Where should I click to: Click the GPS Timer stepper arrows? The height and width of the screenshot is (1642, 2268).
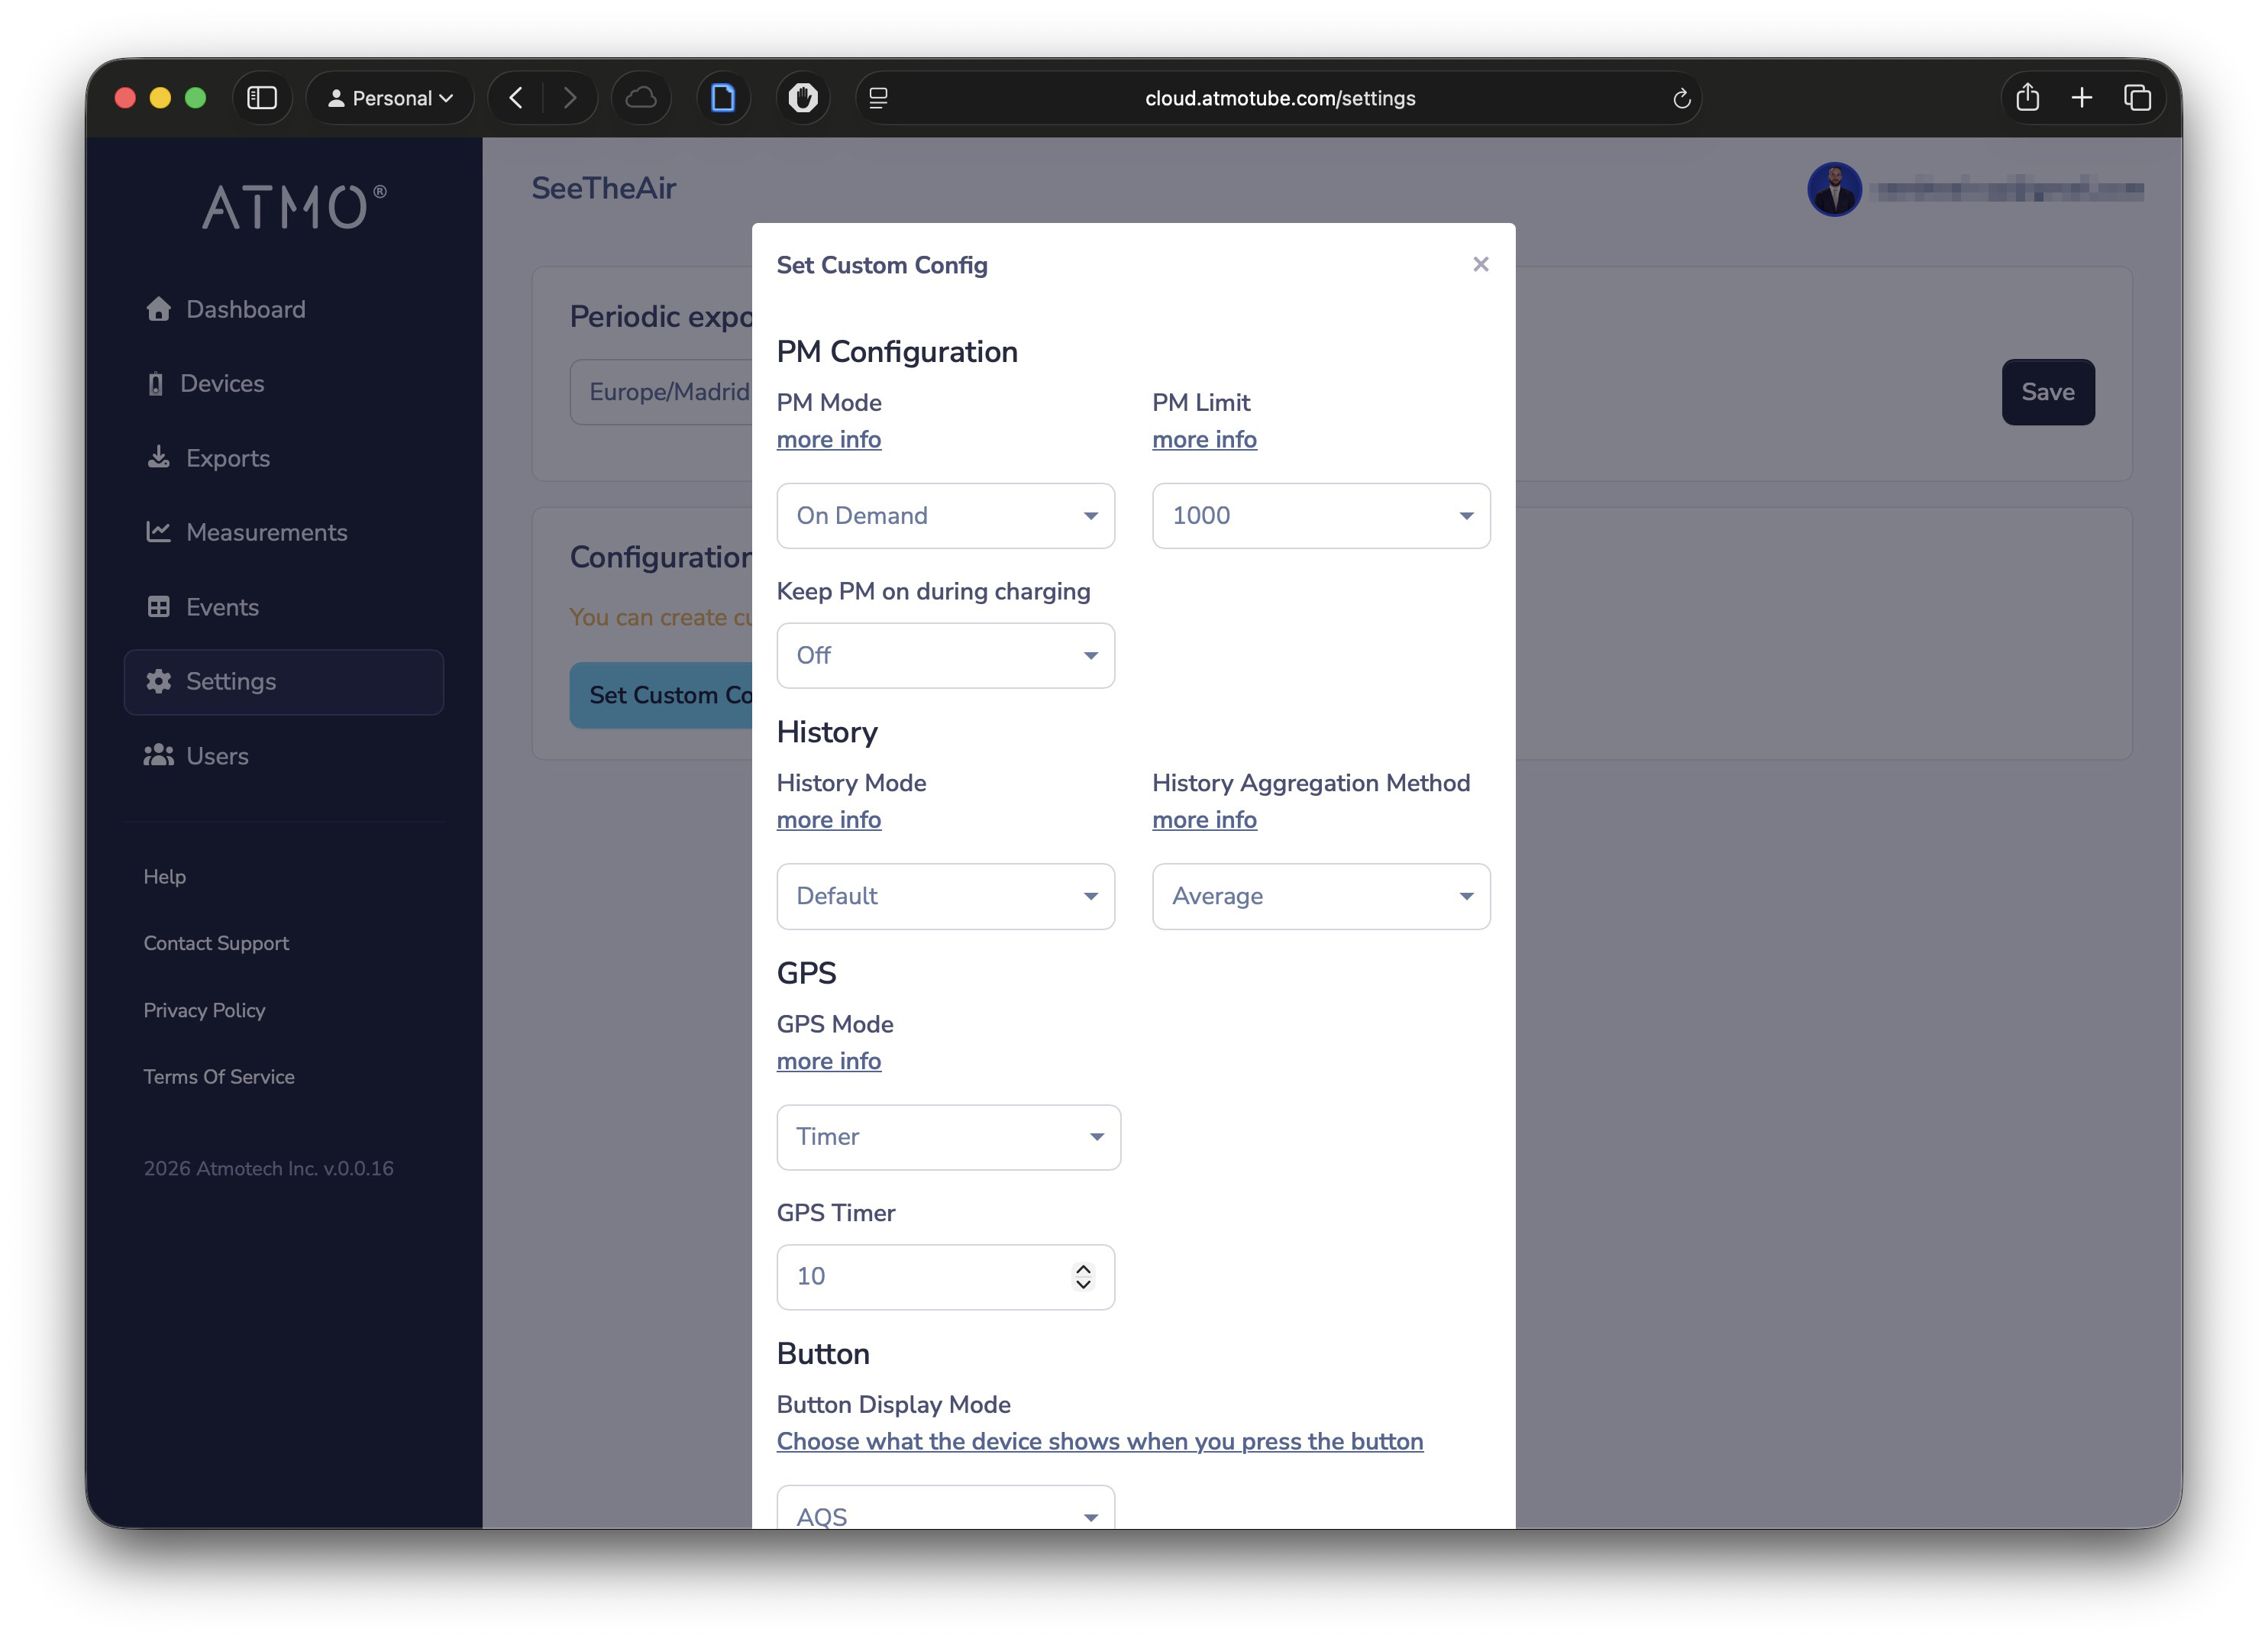point(1083,1276)
